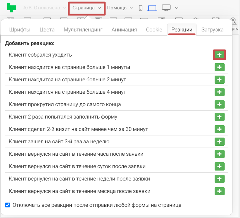Screen dimensions: 240x218
Task: Add reaction for 3-й раз за неделю visit
Action: click(219, 142)
